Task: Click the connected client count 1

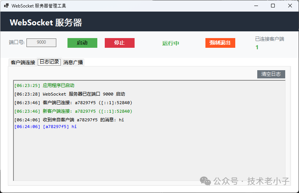Action: [x=257, y=47]
